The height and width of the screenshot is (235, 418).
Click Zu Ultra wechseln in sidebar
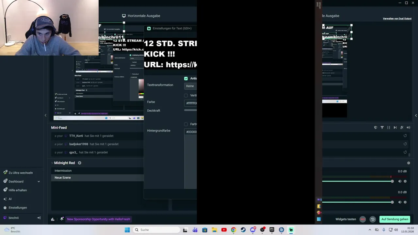click(21, 173)
